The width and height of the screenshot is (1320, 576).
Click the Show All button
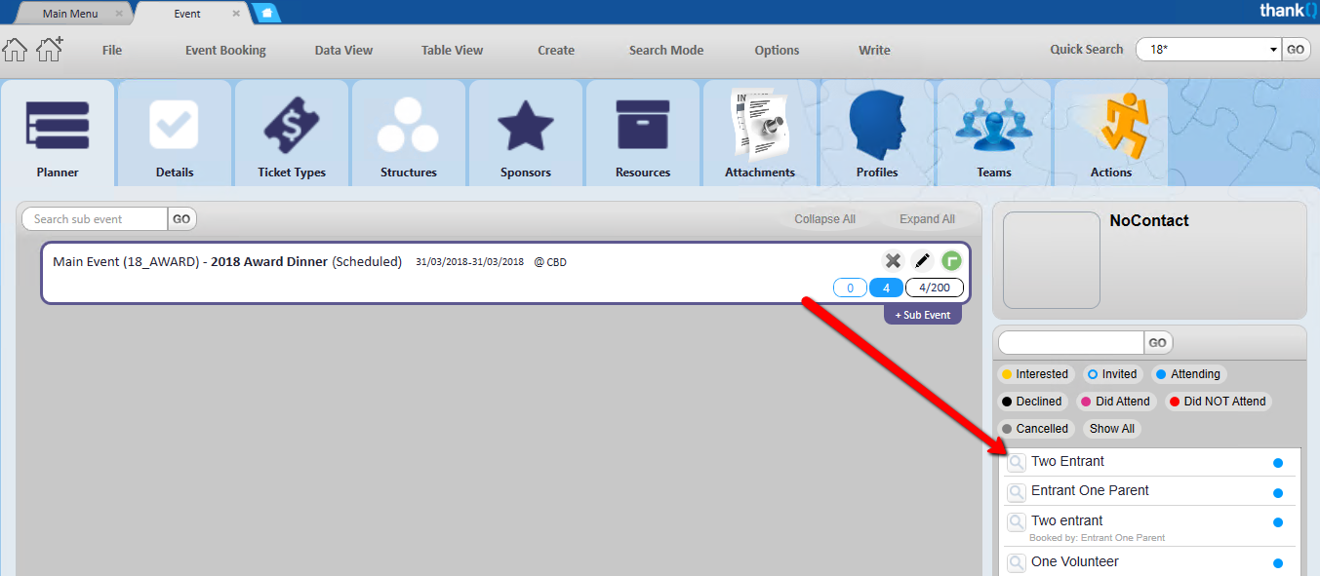(1111, 429)
